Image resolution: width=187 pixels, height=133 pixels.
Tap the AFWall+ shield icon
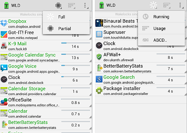99,57
